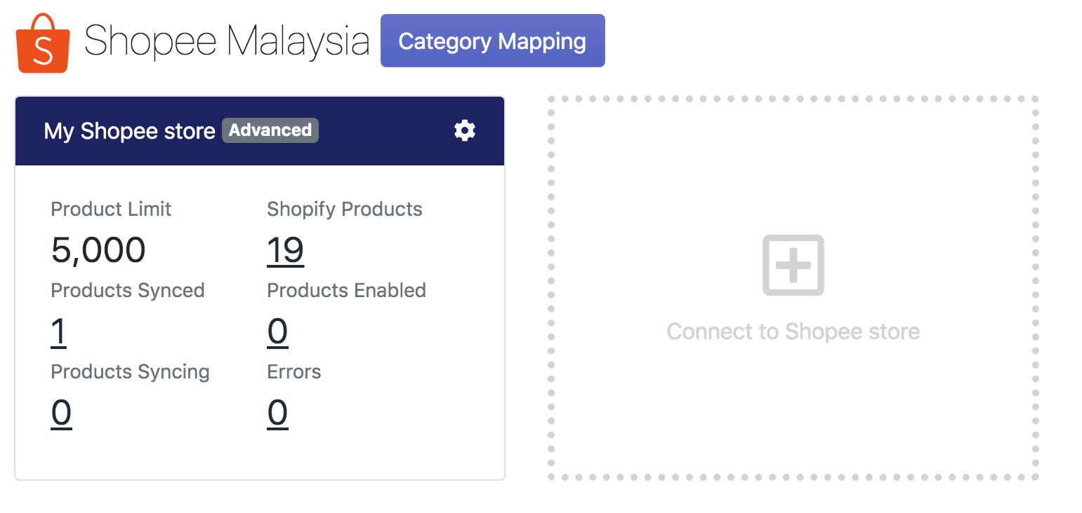This screenshot has height=513, width=1082.
Task: Click the Product Limit label
Action: [x=111, y=209]
